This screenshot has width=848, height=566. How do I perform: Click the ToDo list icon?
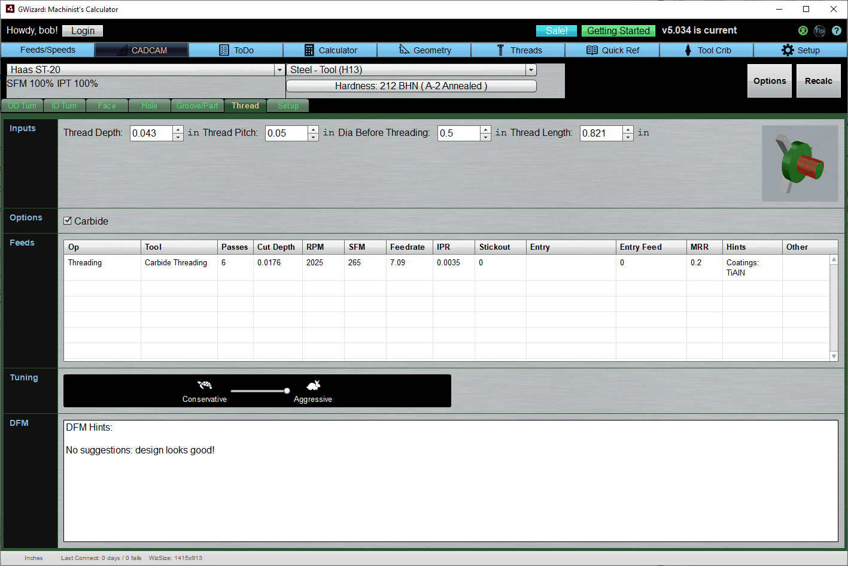tap(224, 50)
